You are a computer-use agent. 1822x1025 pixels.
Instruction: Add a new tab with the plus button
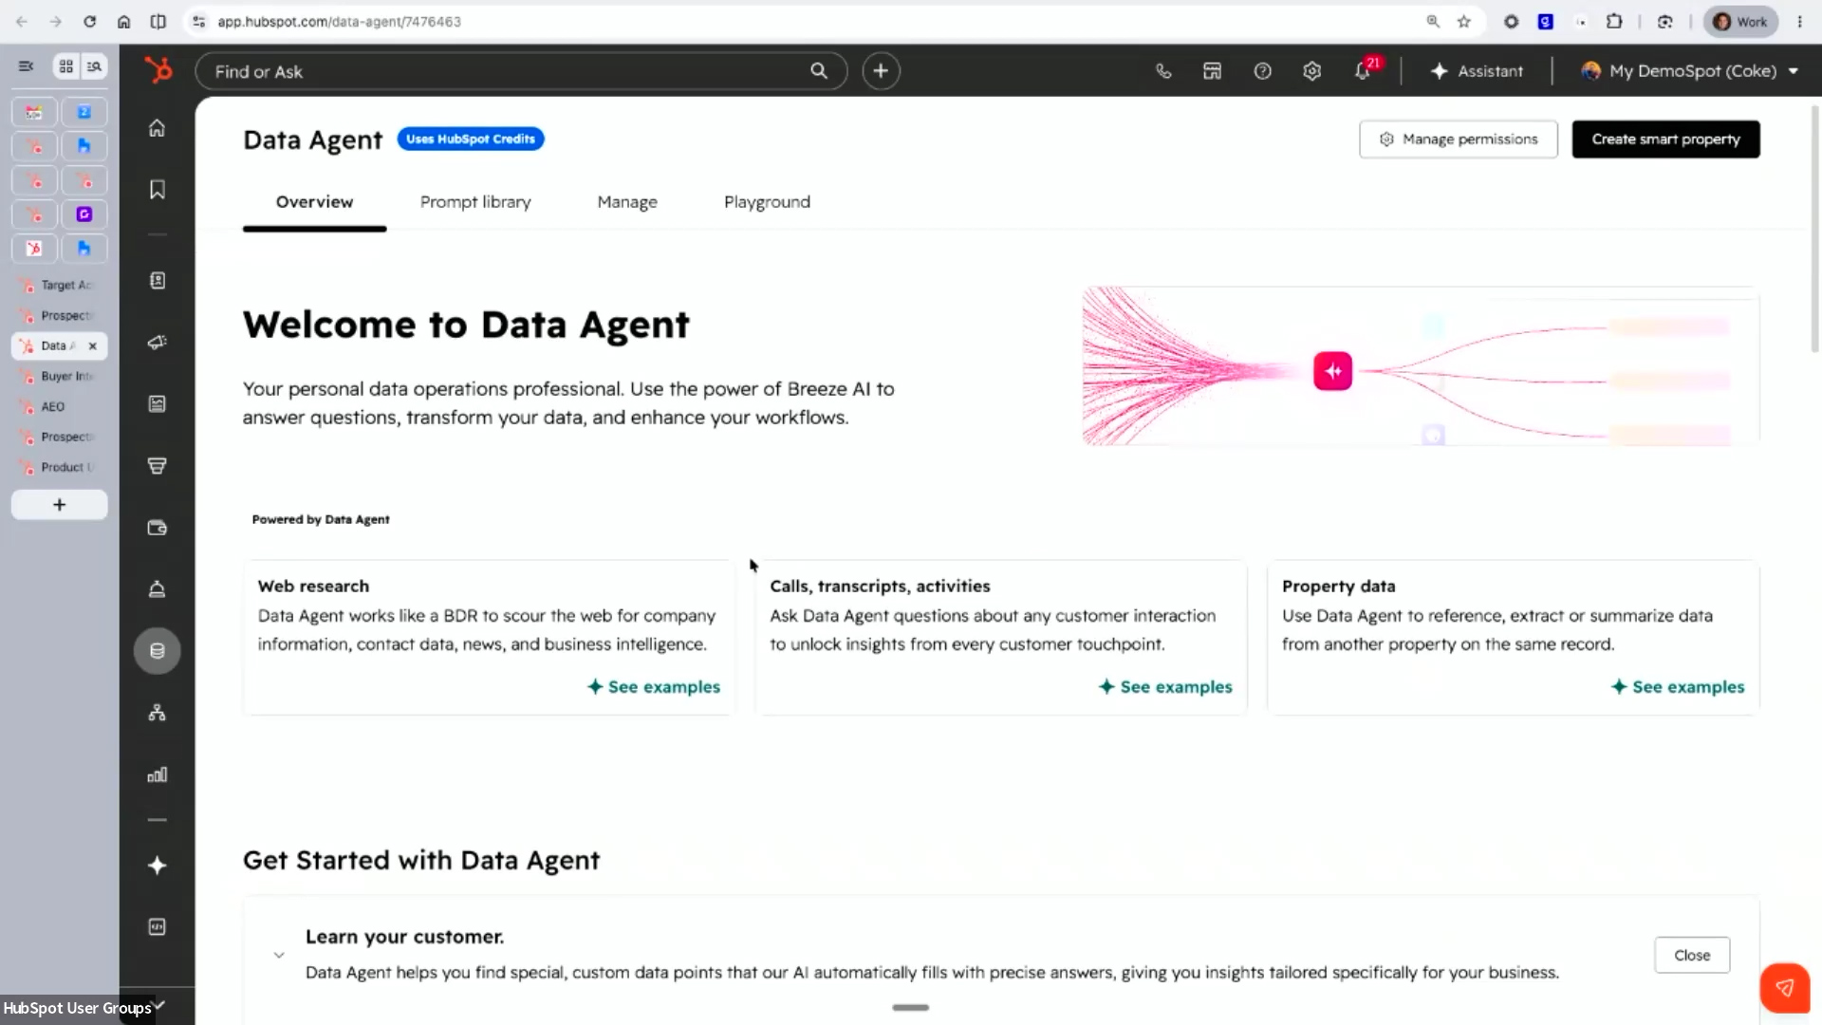click(x=59, y=505)
